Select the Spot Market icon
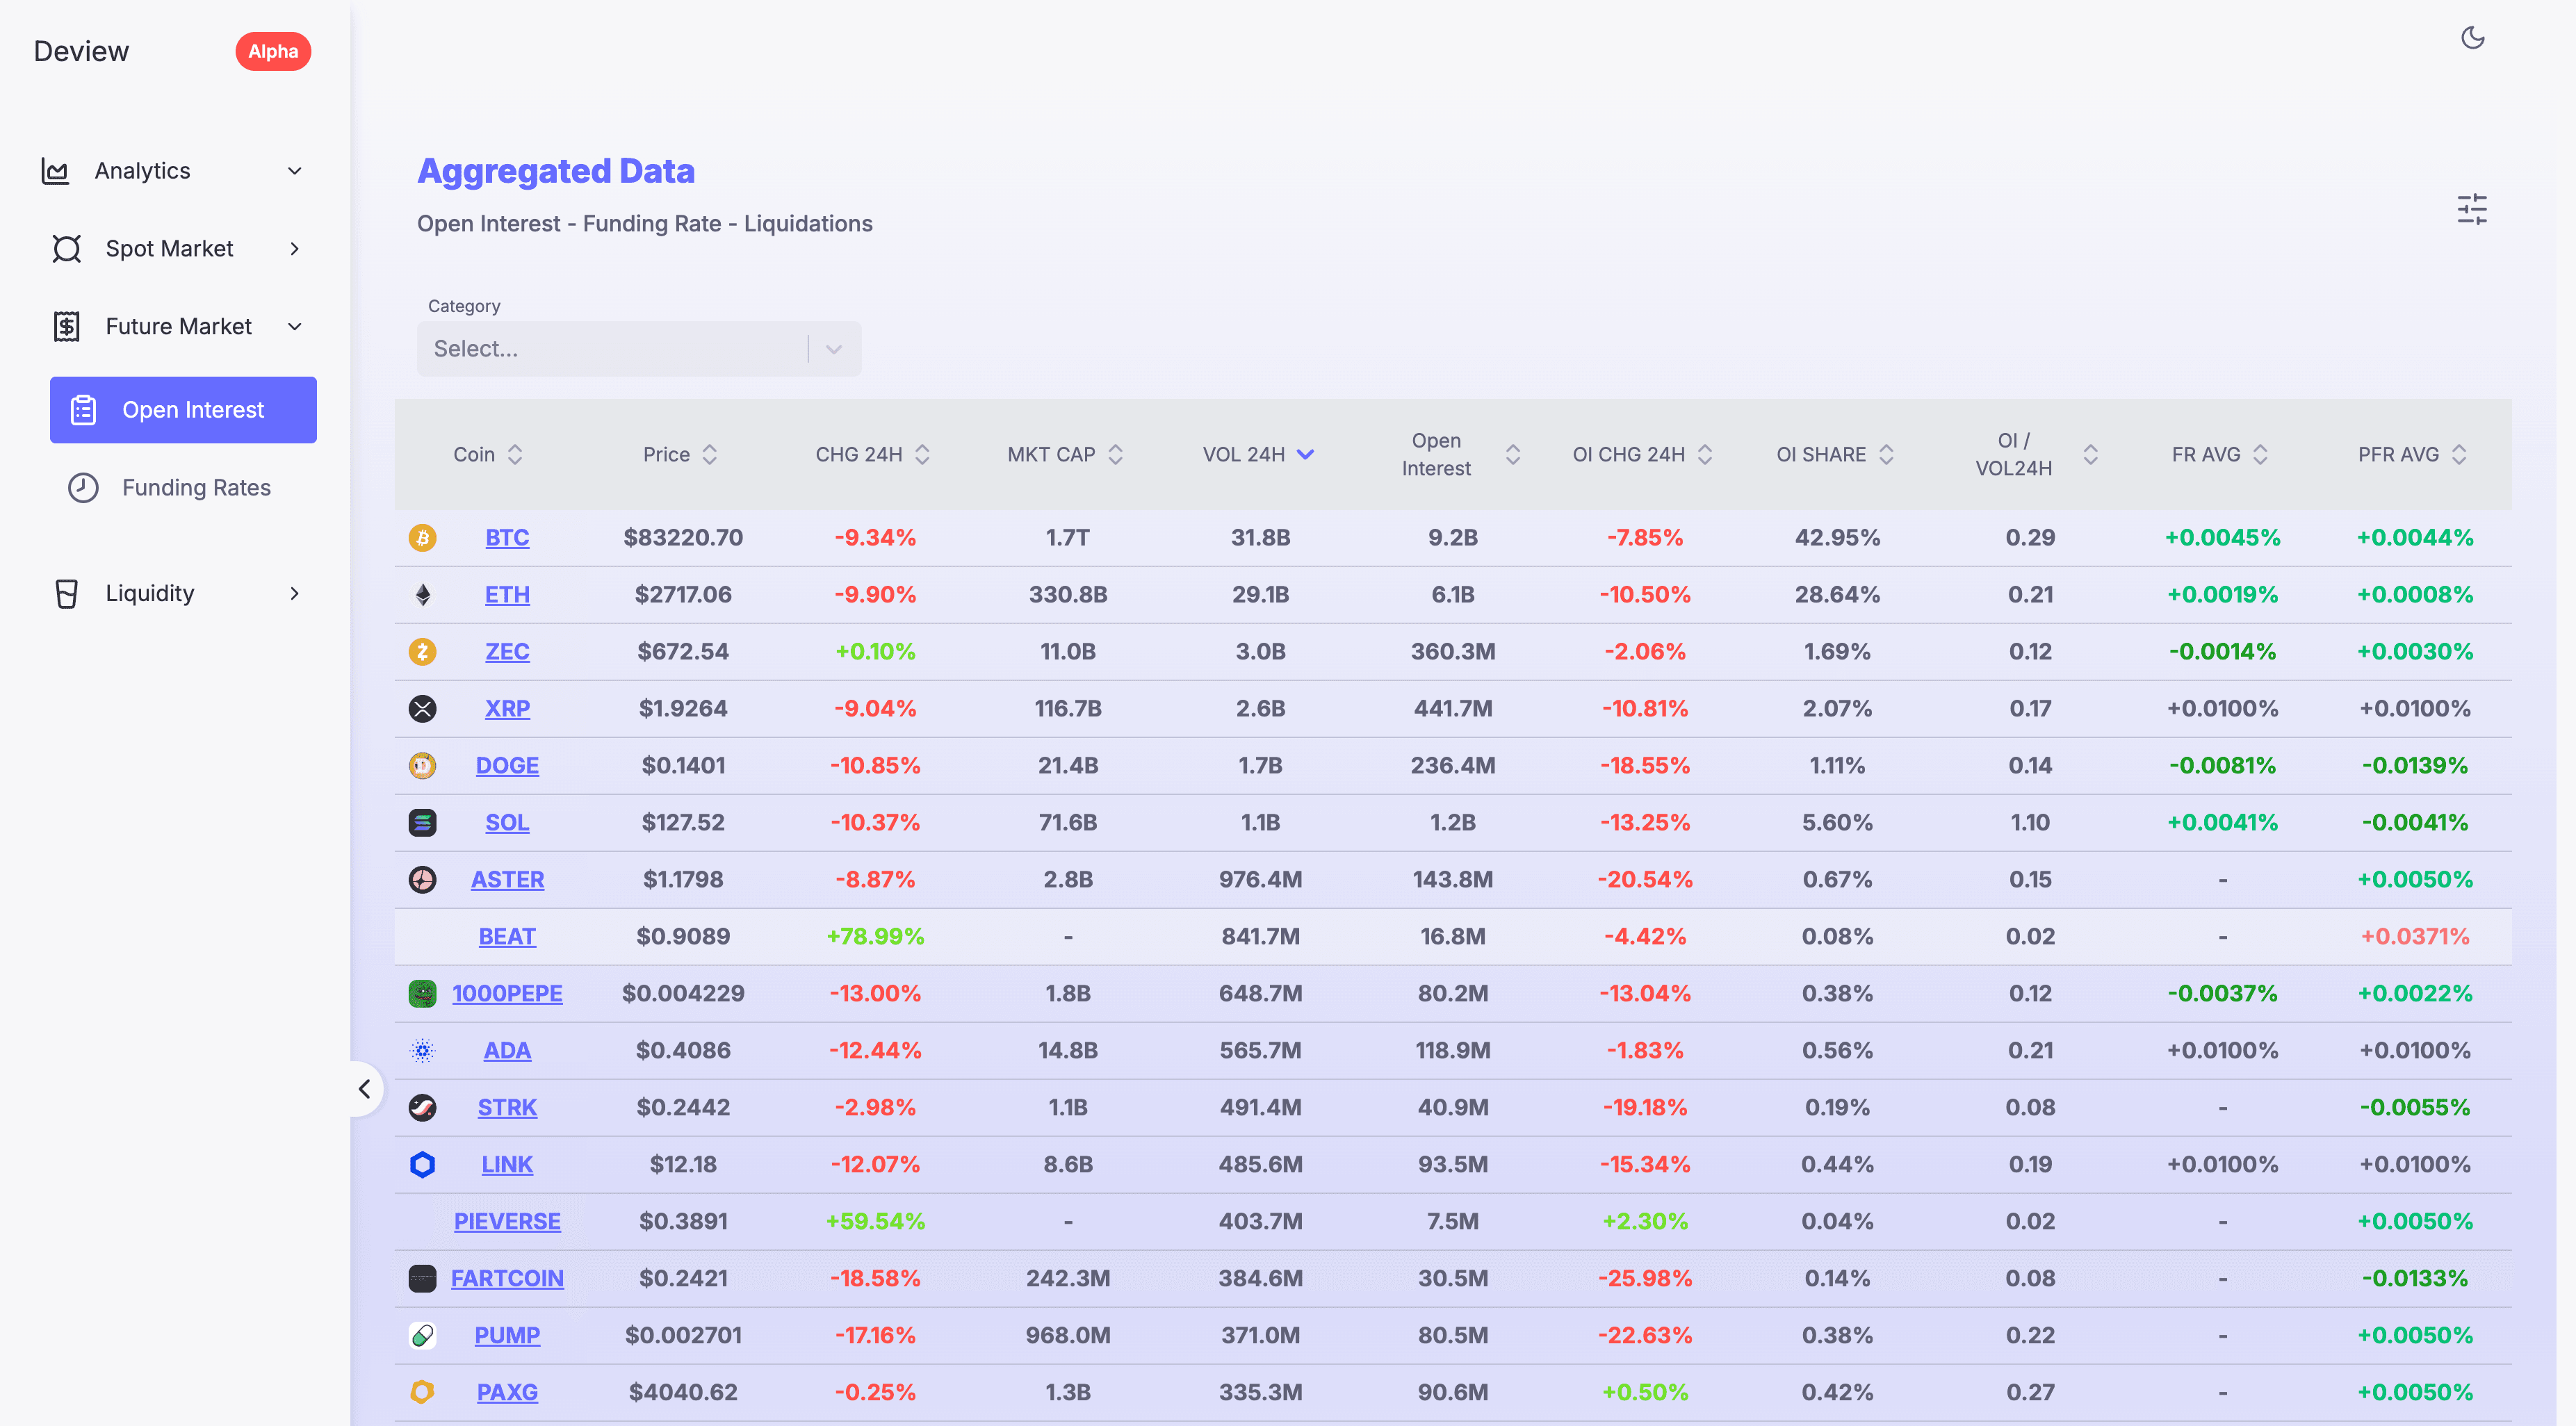Screen dimensions: 2576x1426 click(66, 248)
